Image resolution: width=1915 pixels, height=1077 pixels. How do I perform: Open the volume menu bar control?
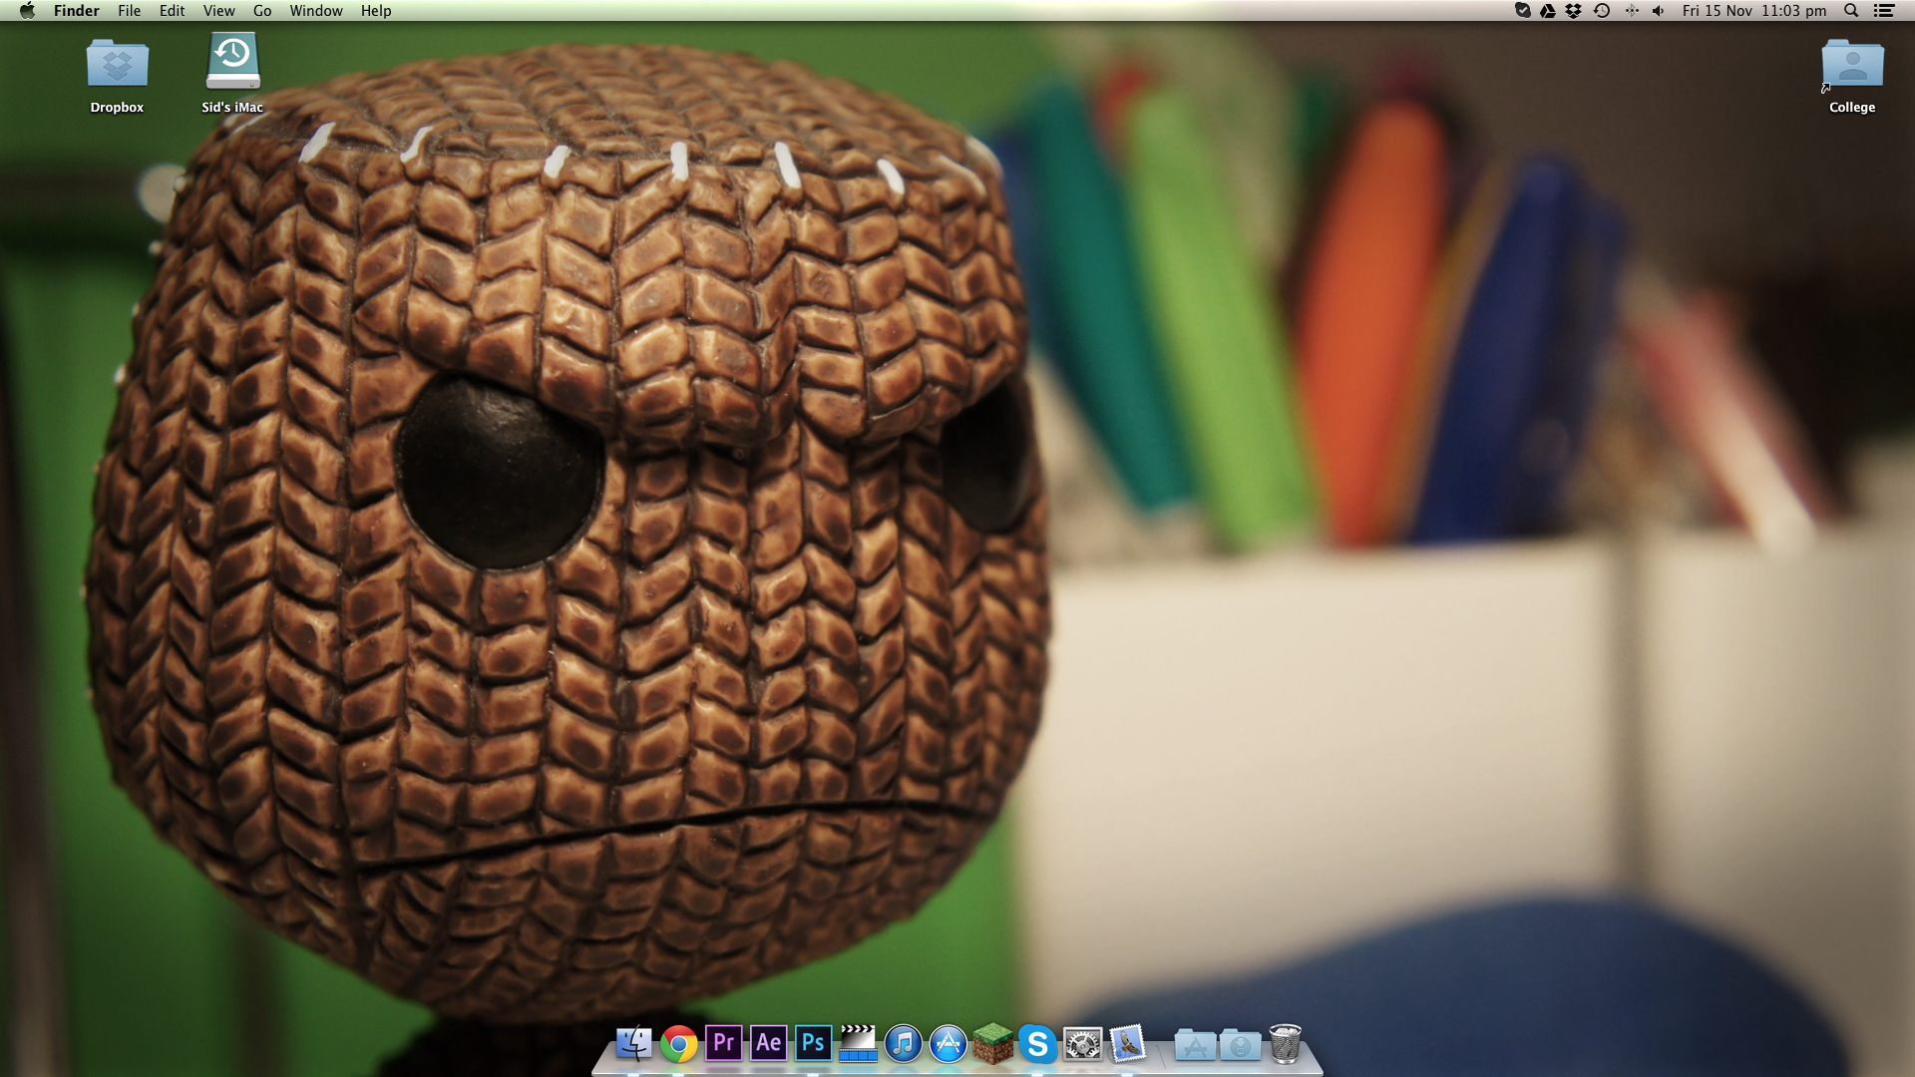[x=1658, y=11]
